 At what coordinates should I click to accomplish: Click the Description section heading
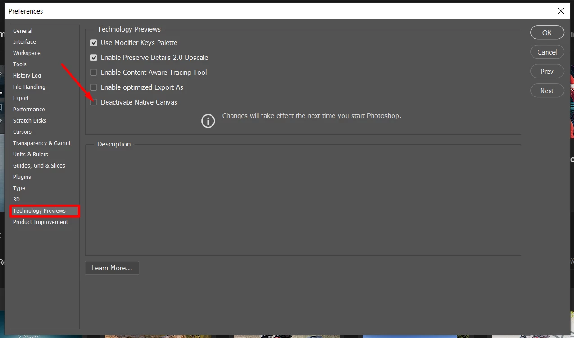point(114,144)
